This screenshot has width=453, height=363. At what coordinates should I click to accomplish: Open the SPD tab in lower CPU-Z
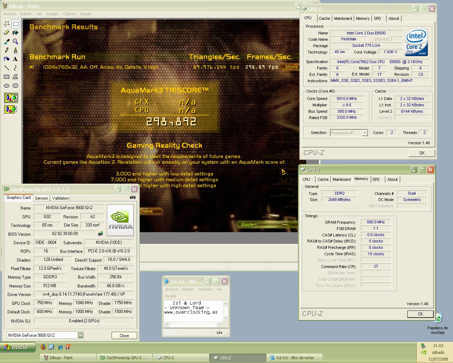point(376,179)
